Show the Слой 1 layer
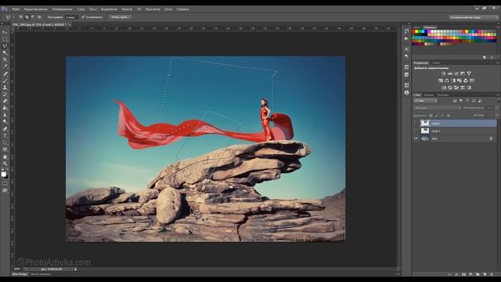This screenshot has width=501, height=282. tap(416, 131)
